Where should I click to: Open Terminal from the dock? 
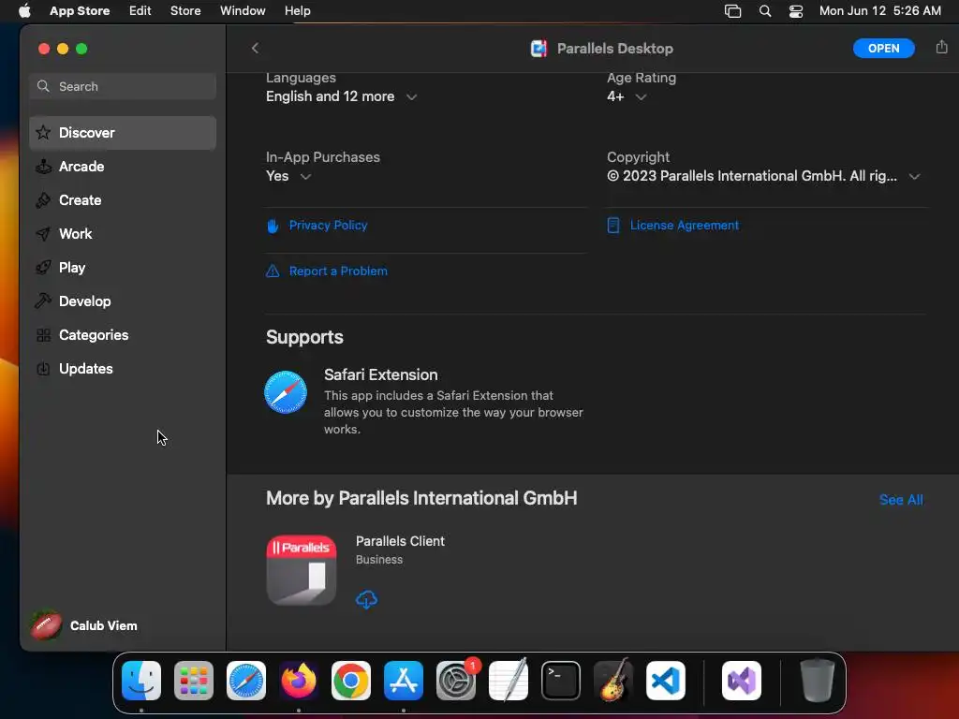(x=561, y=681)
